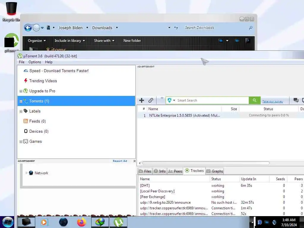Click the taskbar clock showing 1:48 AM
Viewport: 304px width, 228px height.
pos(289,222)
